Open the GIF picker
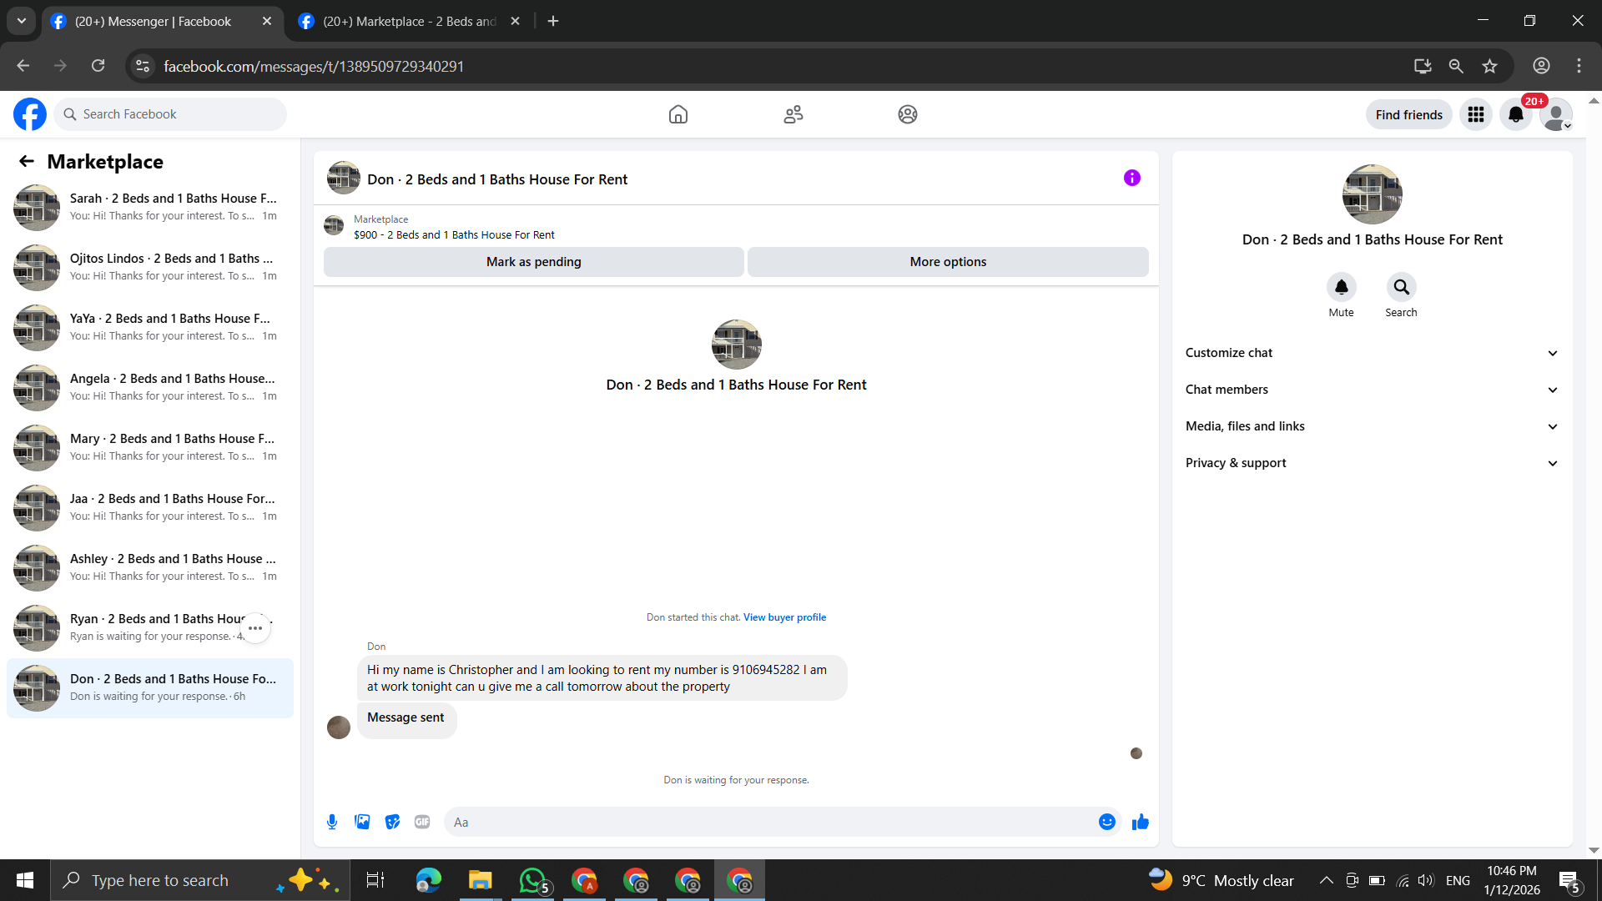The width and height of the screenshot is (1602, 901). [x=422, y=822]
